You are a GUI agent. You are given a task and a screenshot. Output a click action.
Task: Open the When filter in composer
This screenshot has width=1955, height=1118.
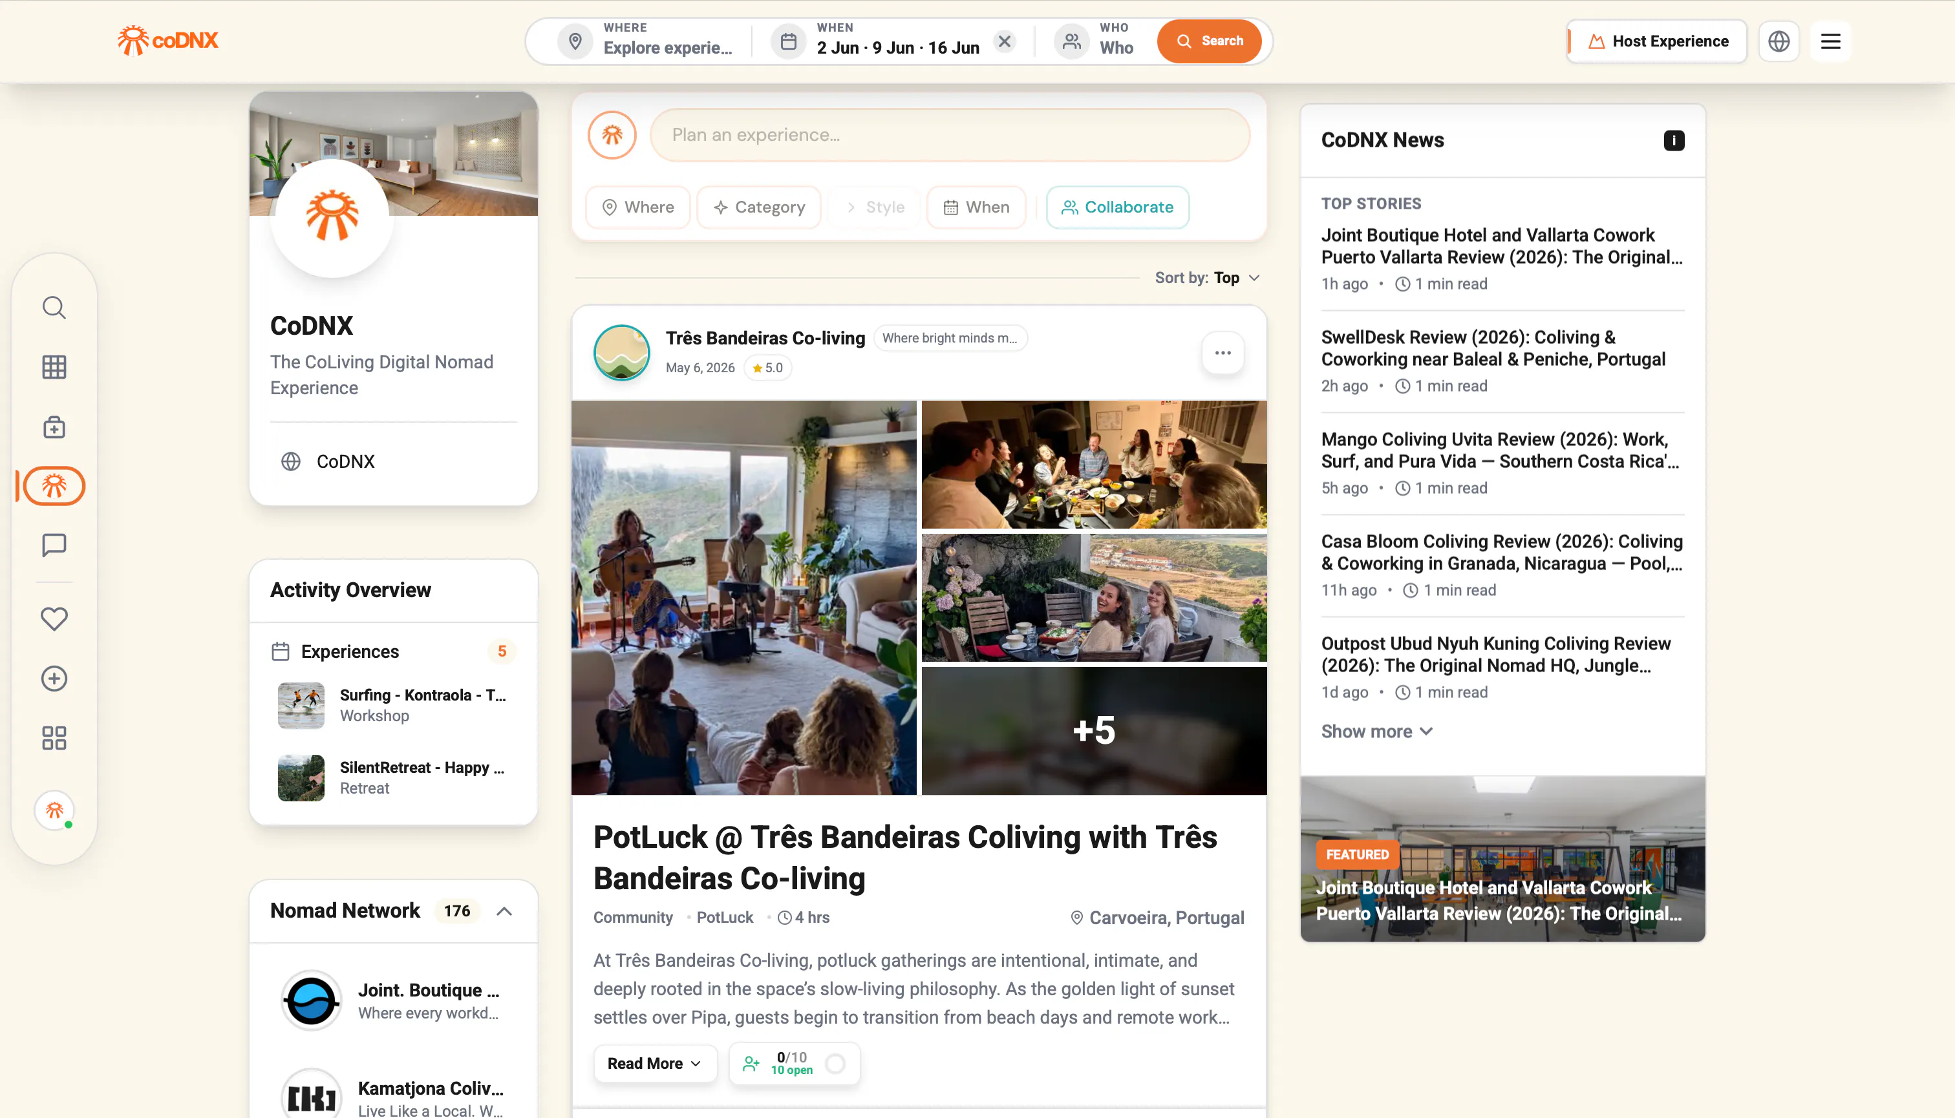point(976,207)
